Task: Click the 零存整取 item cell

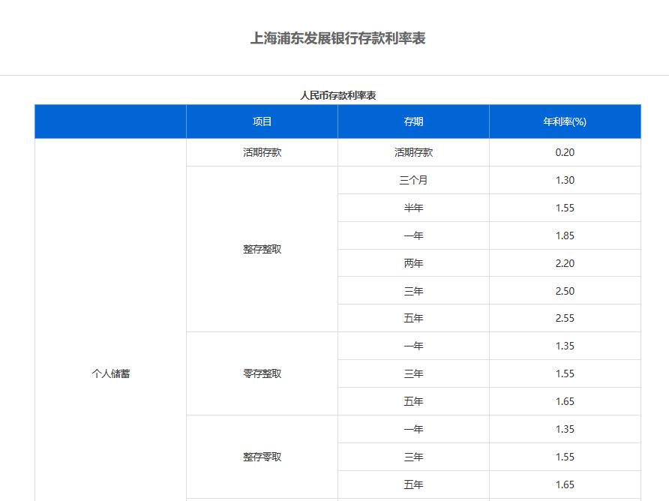Action: pyautogui.click(x=262, y=373)
